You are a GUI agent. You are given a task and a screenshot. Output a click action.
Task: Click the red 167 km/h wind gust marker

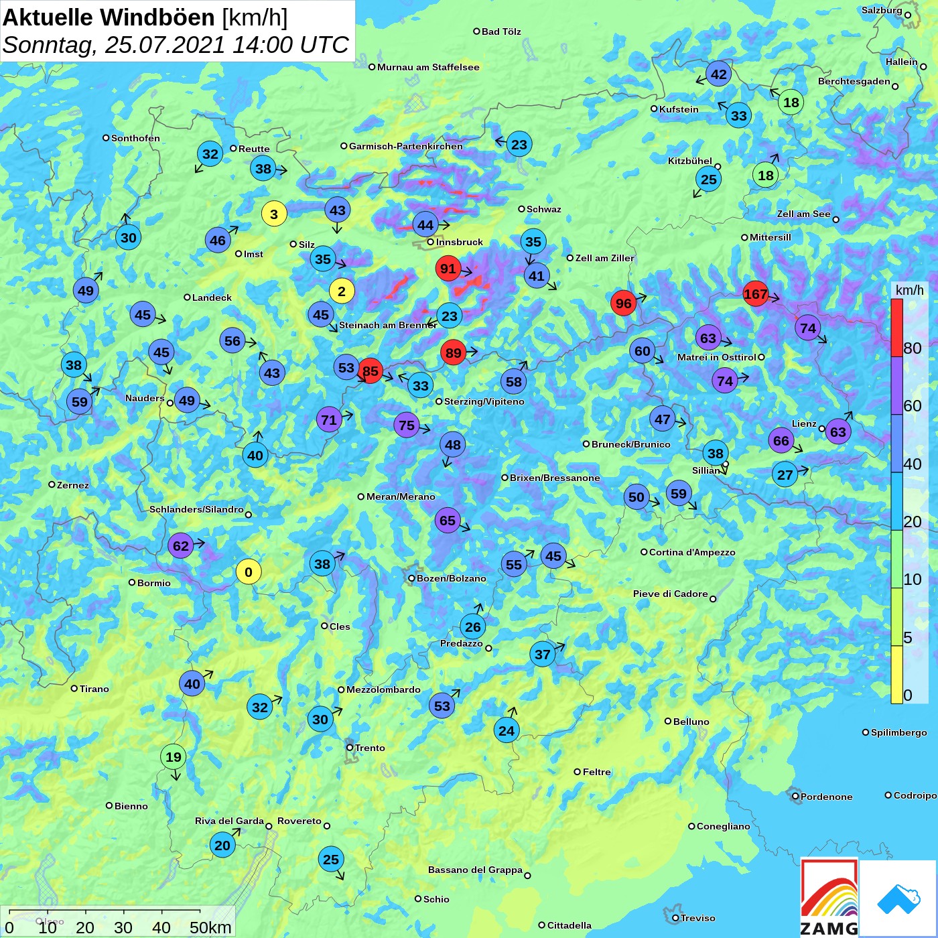click(x=755, y=294)
